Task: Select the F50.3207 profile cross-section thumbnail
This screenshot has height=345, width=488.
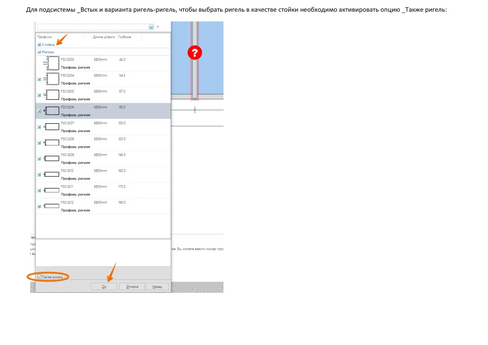Action: (x=51, y=127)
